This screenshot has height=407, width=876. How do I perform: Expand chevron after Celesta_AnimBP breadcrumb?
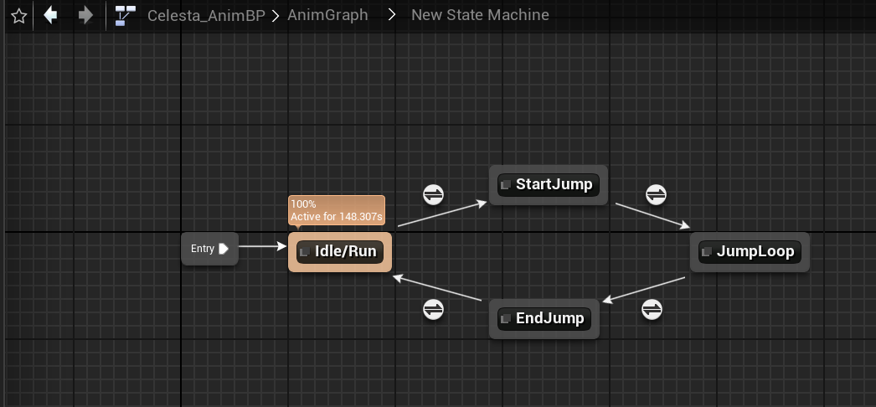[276, 16]
